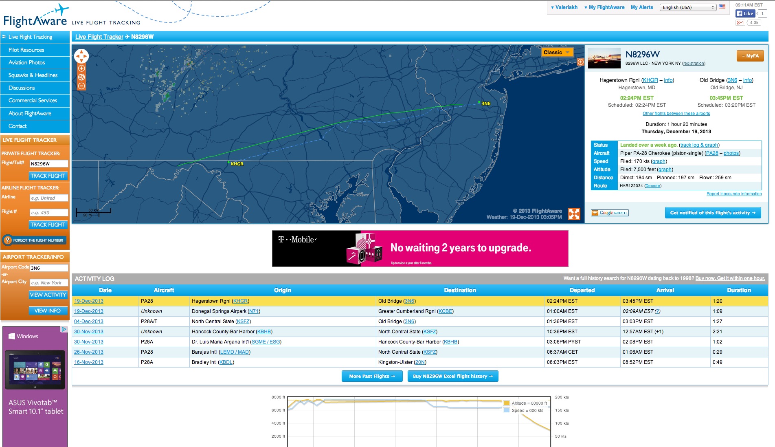
Task: Open Live Flight Tracker breadcrumb link
Action: pos(99,37)
